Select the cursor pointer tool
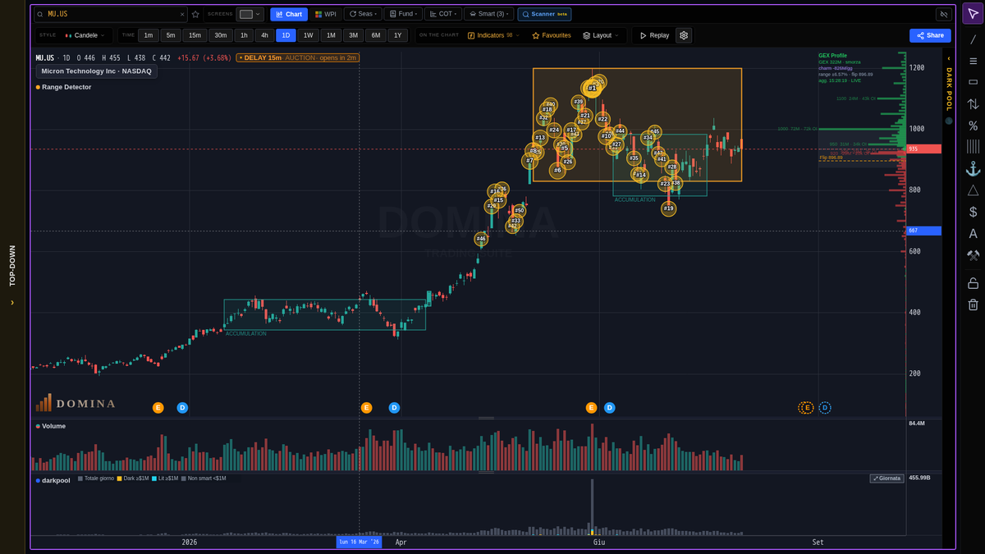 coord(973,14)
